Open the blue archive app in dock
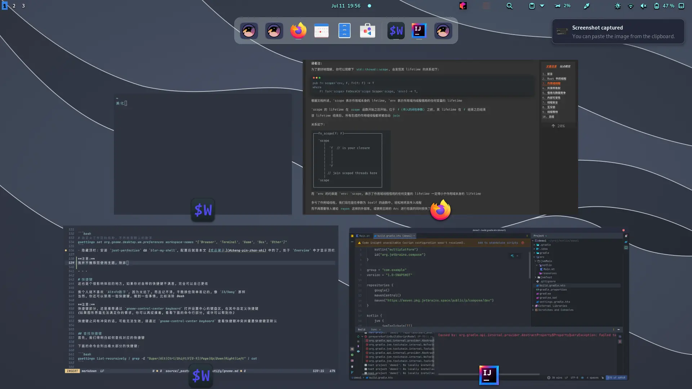Viewport: 692px width, 389px height. tap(345, 31)
